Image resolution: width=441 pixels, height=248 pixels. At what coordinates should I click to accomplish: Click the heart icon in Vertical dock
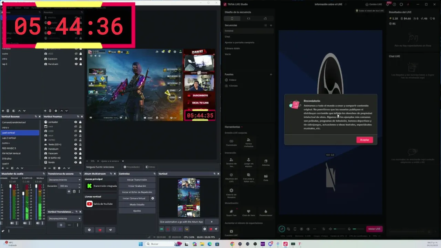point(211,229)
